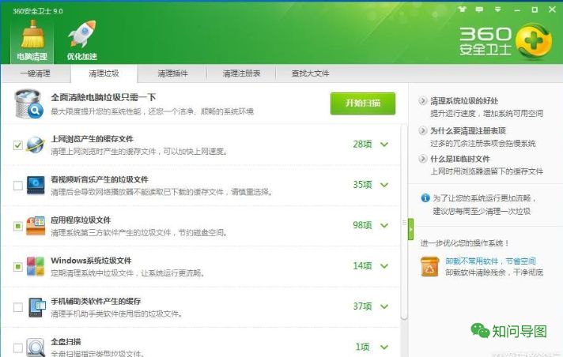Toggle 应用程序垃圾文件 checkbox
The image size is (563, 357).
tap(17, 226)
